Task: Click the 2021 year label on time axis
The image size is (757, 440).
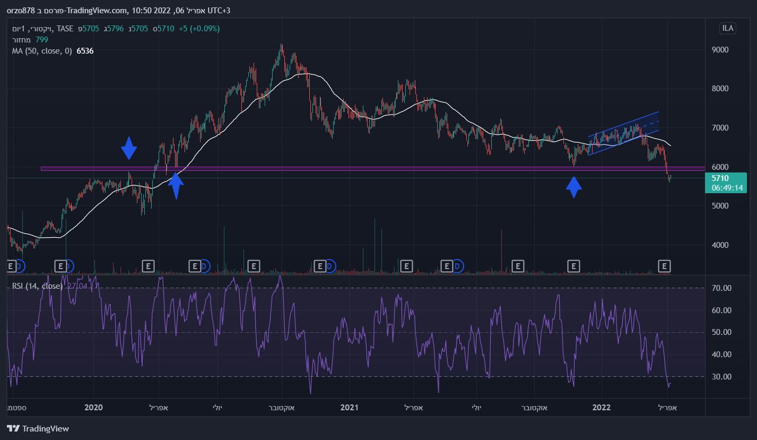Action: tap(349, 408)
